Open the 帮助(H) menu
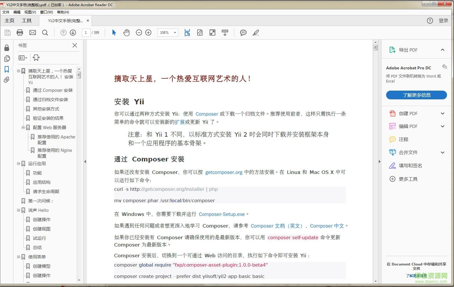Image resolution: width=454 pixels, height=287 pixels. coord(63,12)
